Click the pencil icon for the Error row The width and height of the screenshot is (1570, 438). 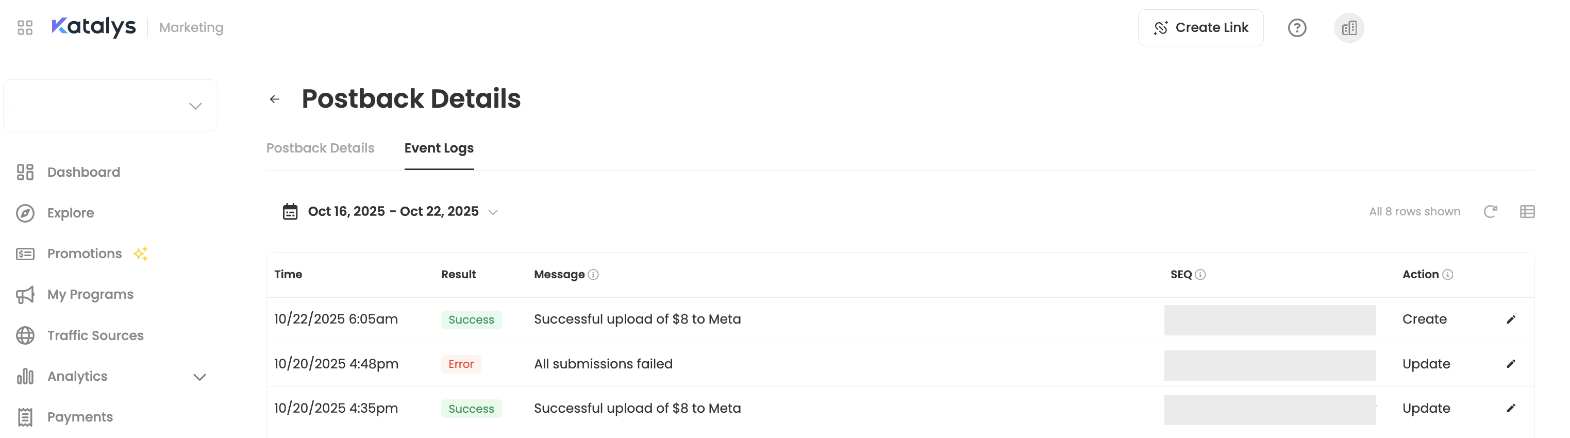[1511, 364]
